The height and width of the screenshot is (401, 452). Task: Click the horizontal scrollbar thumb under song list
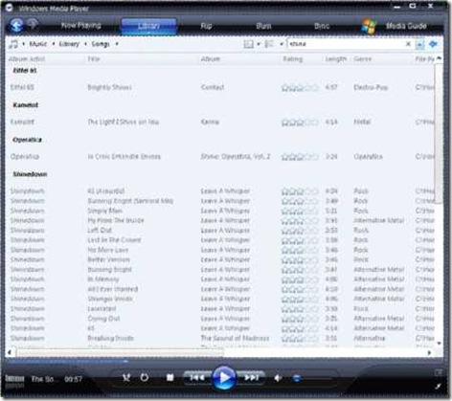(x=121, y=352)
